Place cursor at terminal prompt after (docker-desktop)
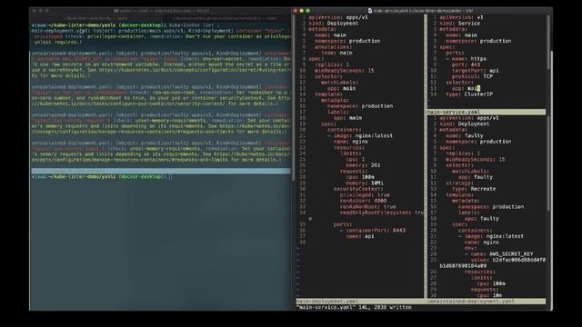 pos(170,177)
